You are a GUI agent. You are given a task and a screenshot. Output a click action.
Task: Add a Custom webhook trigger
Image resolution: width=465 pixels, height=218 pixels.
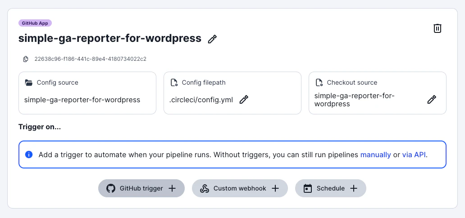(x=240, y=188)
